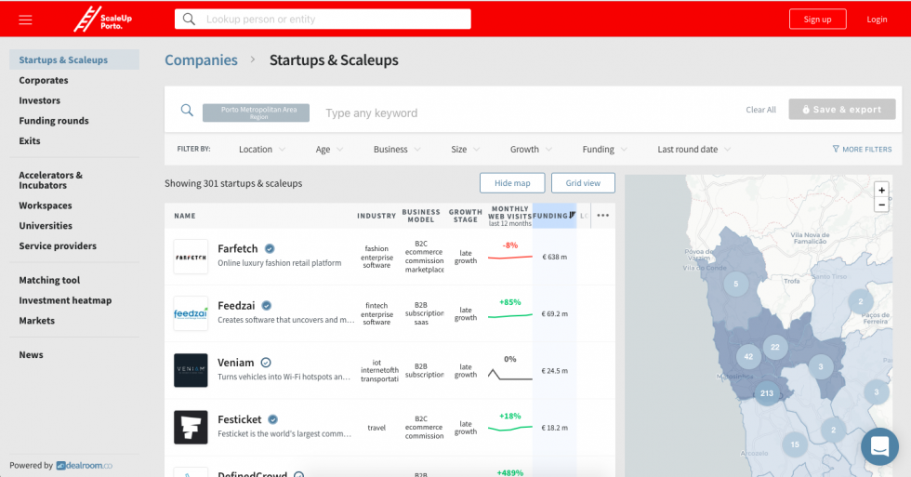Click Festicket verified badge icon
Viewport: 911px width, 477px height.
[x=272, y=419]
